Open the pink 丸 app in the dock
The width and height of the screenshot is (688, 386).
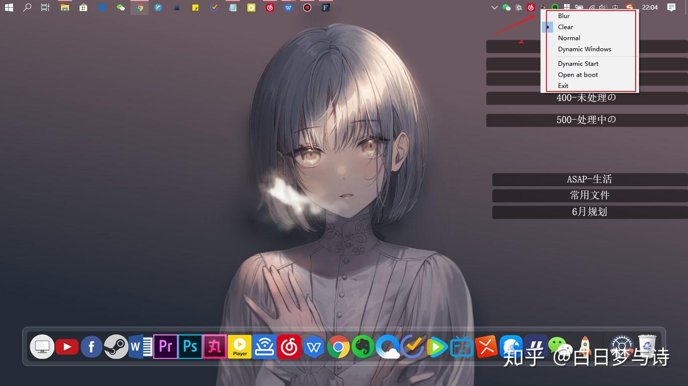click(x=215, y=347)
